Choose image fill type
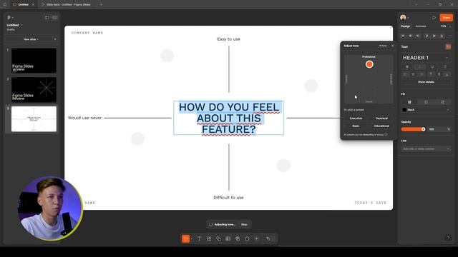This screenshot has width=458, height=257. 442,102
